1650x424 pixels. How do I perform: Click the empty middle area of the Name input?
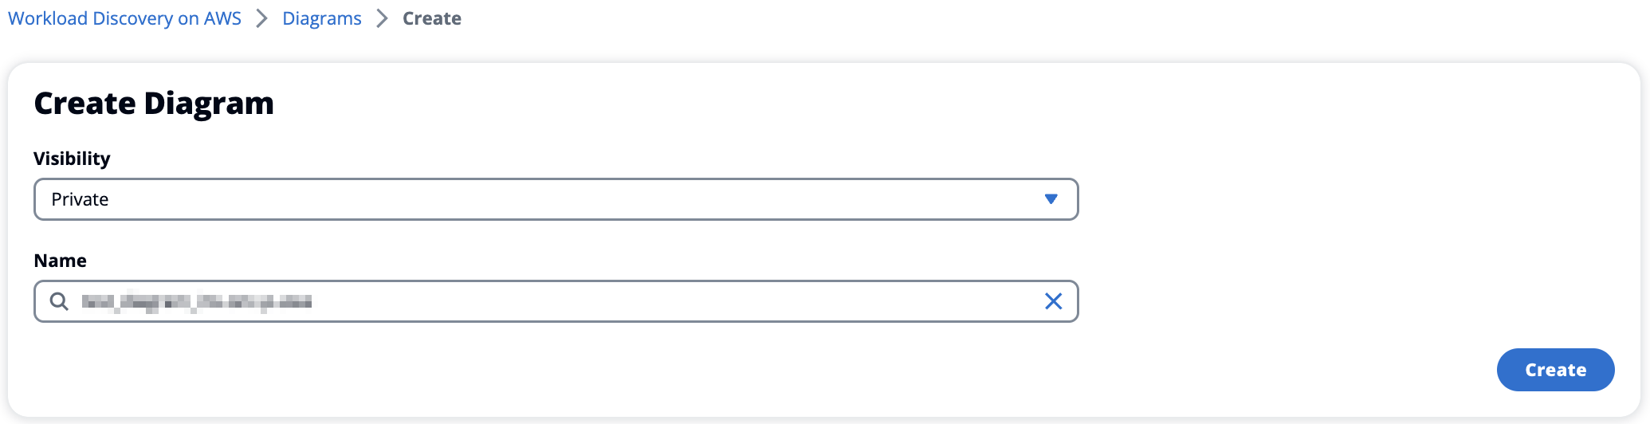678,301
